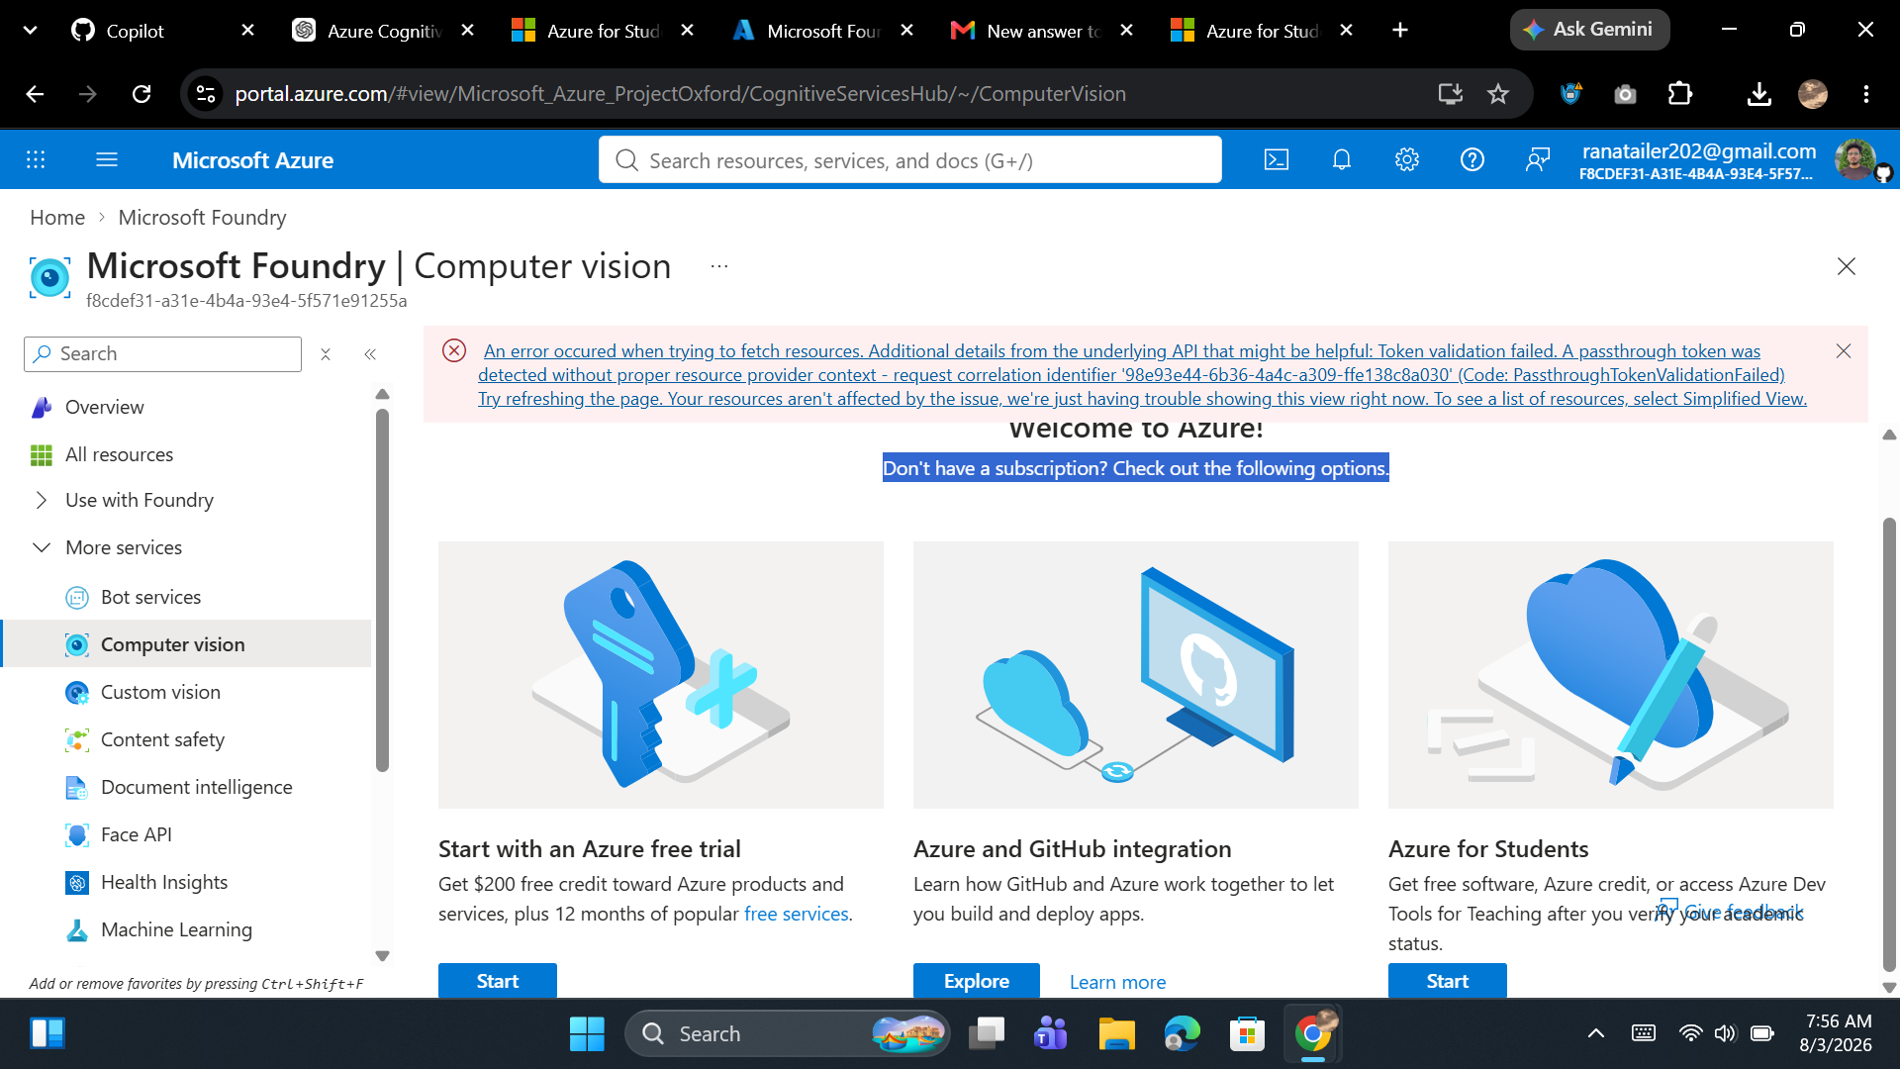This screenshot has height=1069, width=1900.
Task: Select Computer vision in the sidebar
Action: click(188, 644)
